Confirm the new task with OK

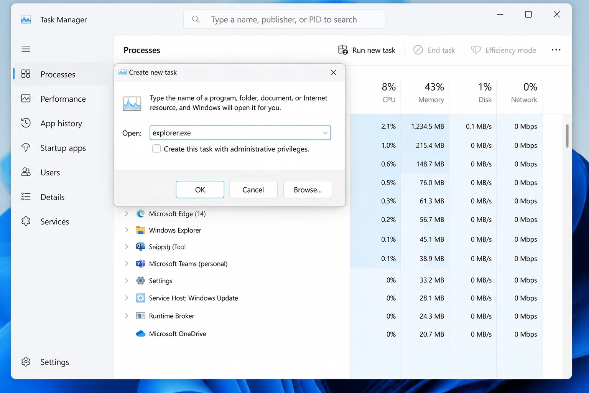pos(200,190)
